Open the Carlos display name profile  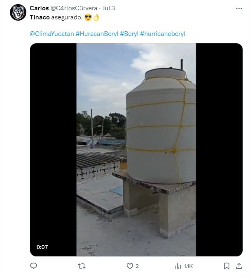click(39, 8)
